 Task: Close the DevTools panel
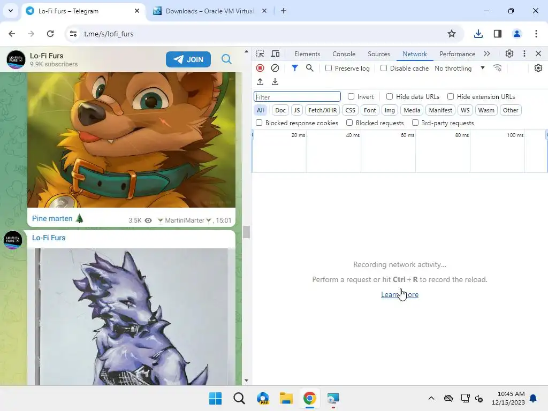[538, 54]
